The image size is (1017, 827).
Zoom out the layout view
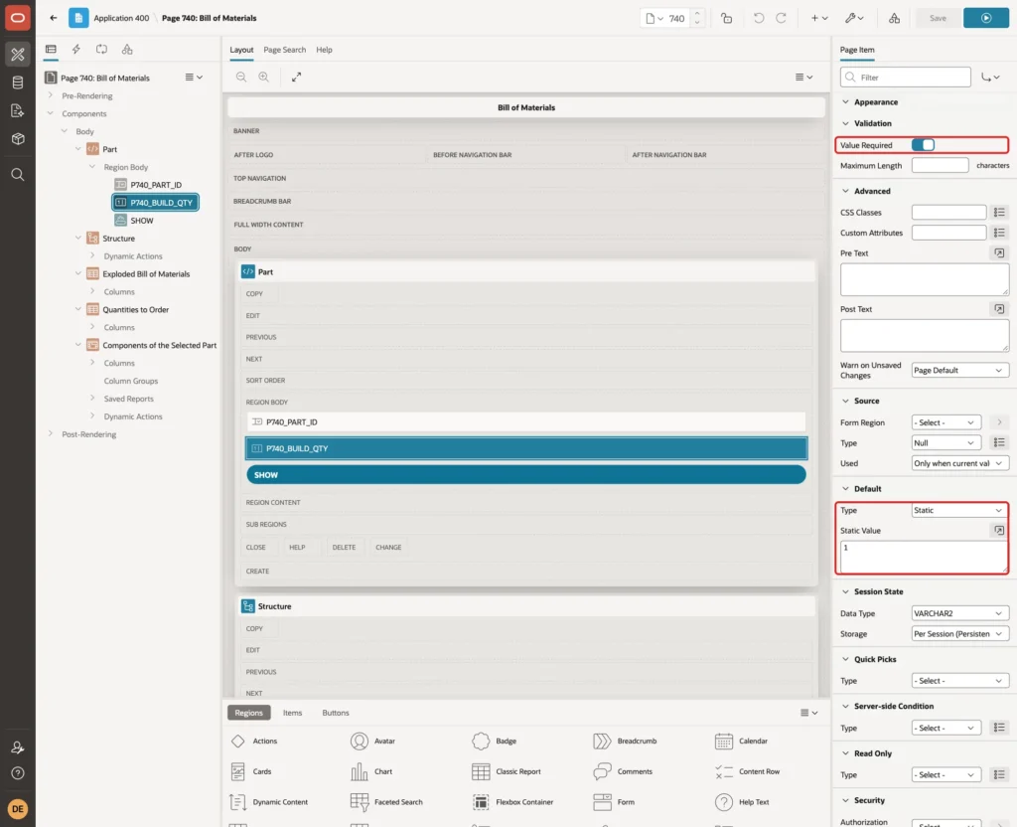(x=241, y=77)
